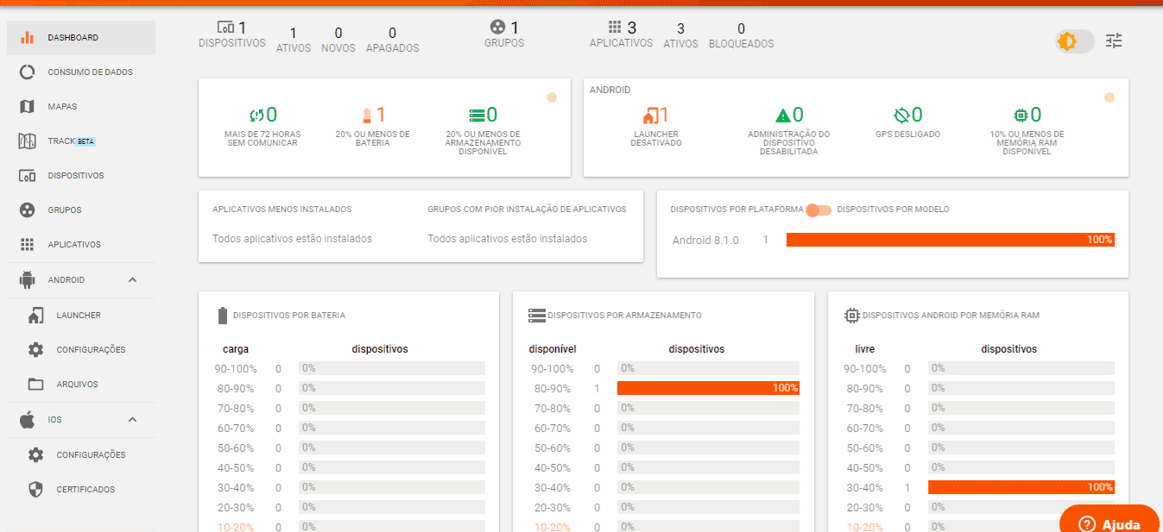Click the Mapas map icon
The height and width of the screenshot is (532, 1163).
click(x=27, y=107)
